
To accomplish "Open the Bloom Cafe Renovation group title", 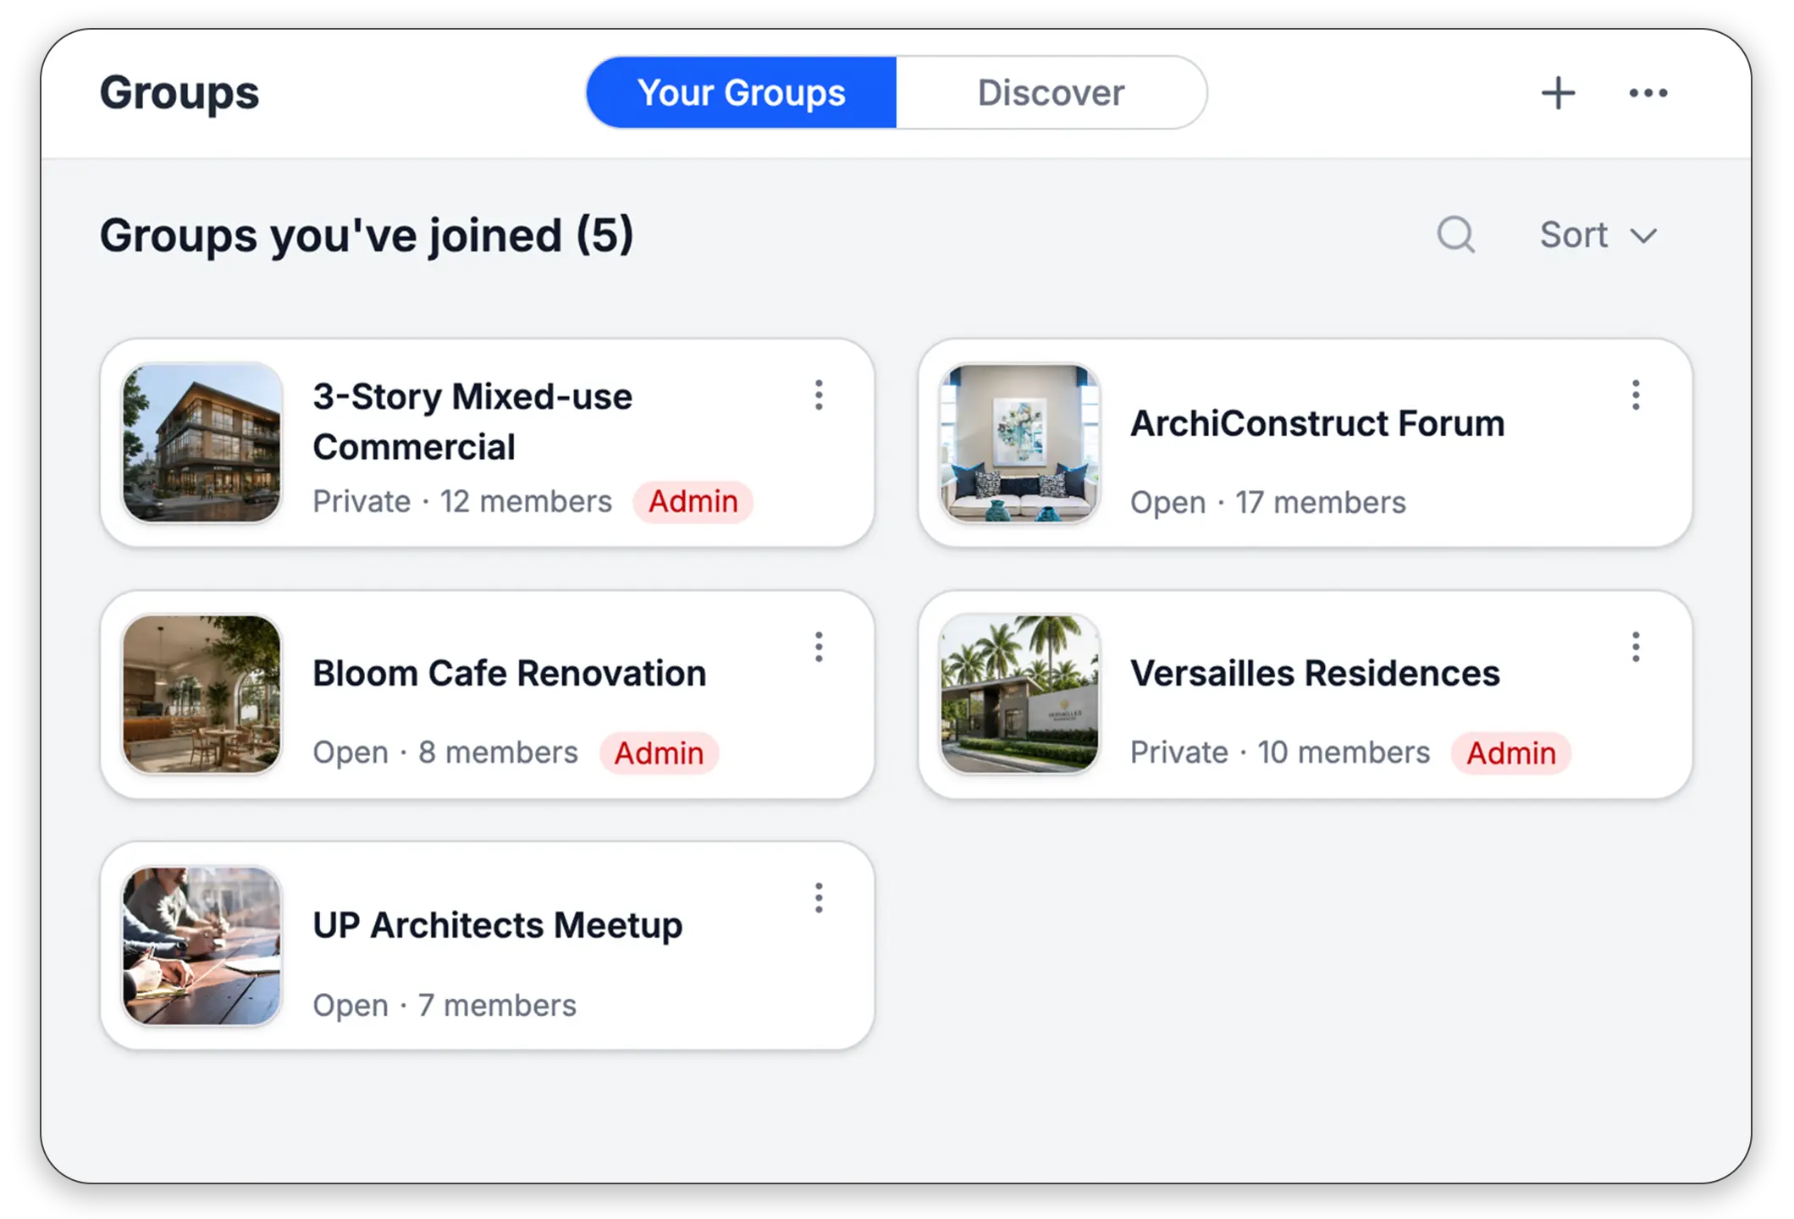I will click(509, 674).
